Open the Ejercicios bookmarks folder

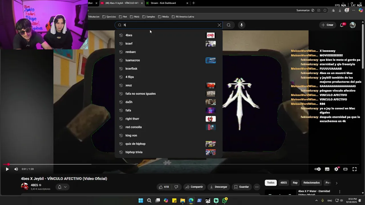[x=109, y=17]
